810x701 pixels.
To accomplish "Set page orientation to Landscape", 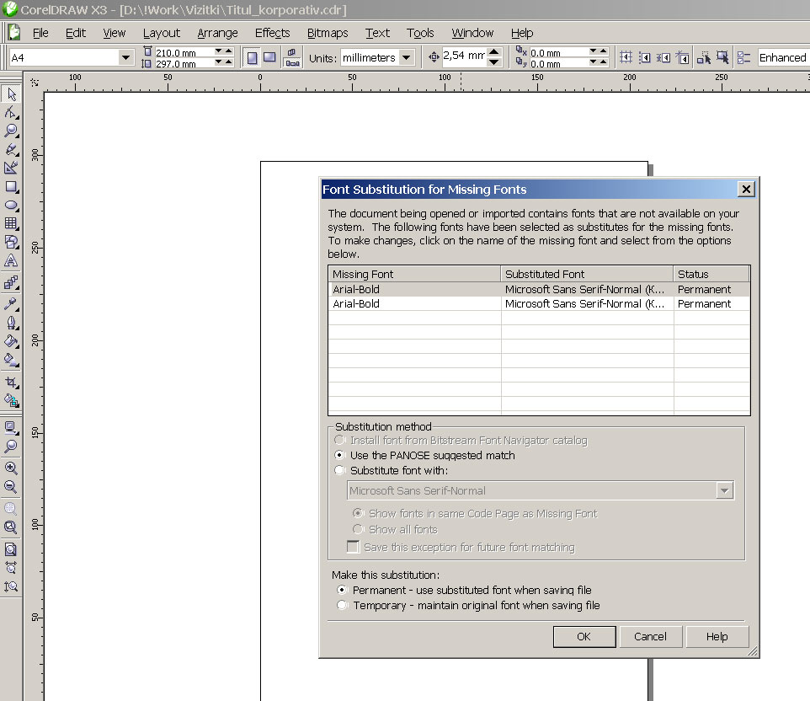I will [x=269, y=57].
